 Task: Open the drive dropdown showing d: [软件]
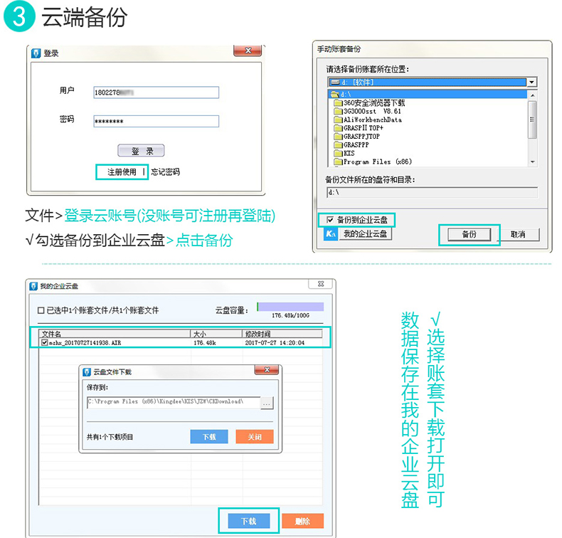[532, 82]
